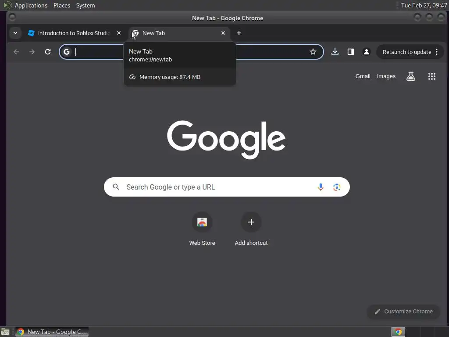Open the Web Store shortcut

pyautogui.click(x=202, y=229)
